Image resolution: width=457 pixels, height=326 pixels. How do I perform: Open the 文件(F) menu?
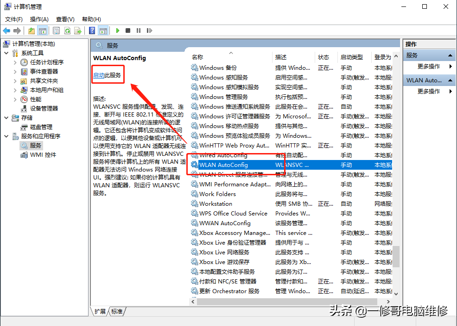14,19
